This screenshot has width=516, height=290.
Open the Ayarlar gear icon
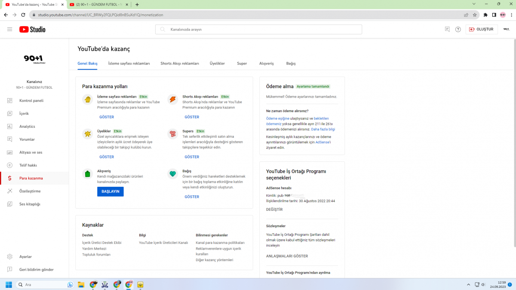tap(9, 256)
